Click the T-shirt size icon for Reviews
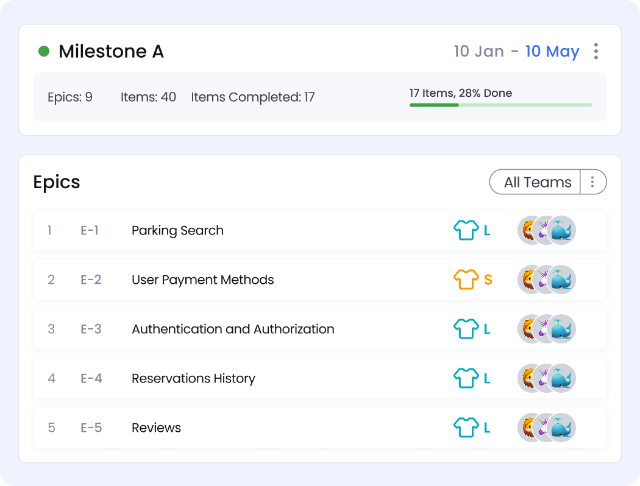 pos(466,428)
